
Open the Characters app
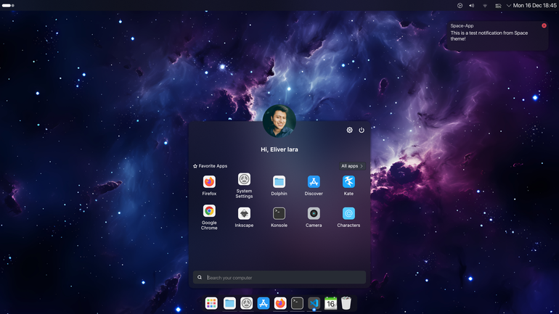coord(348,217)
